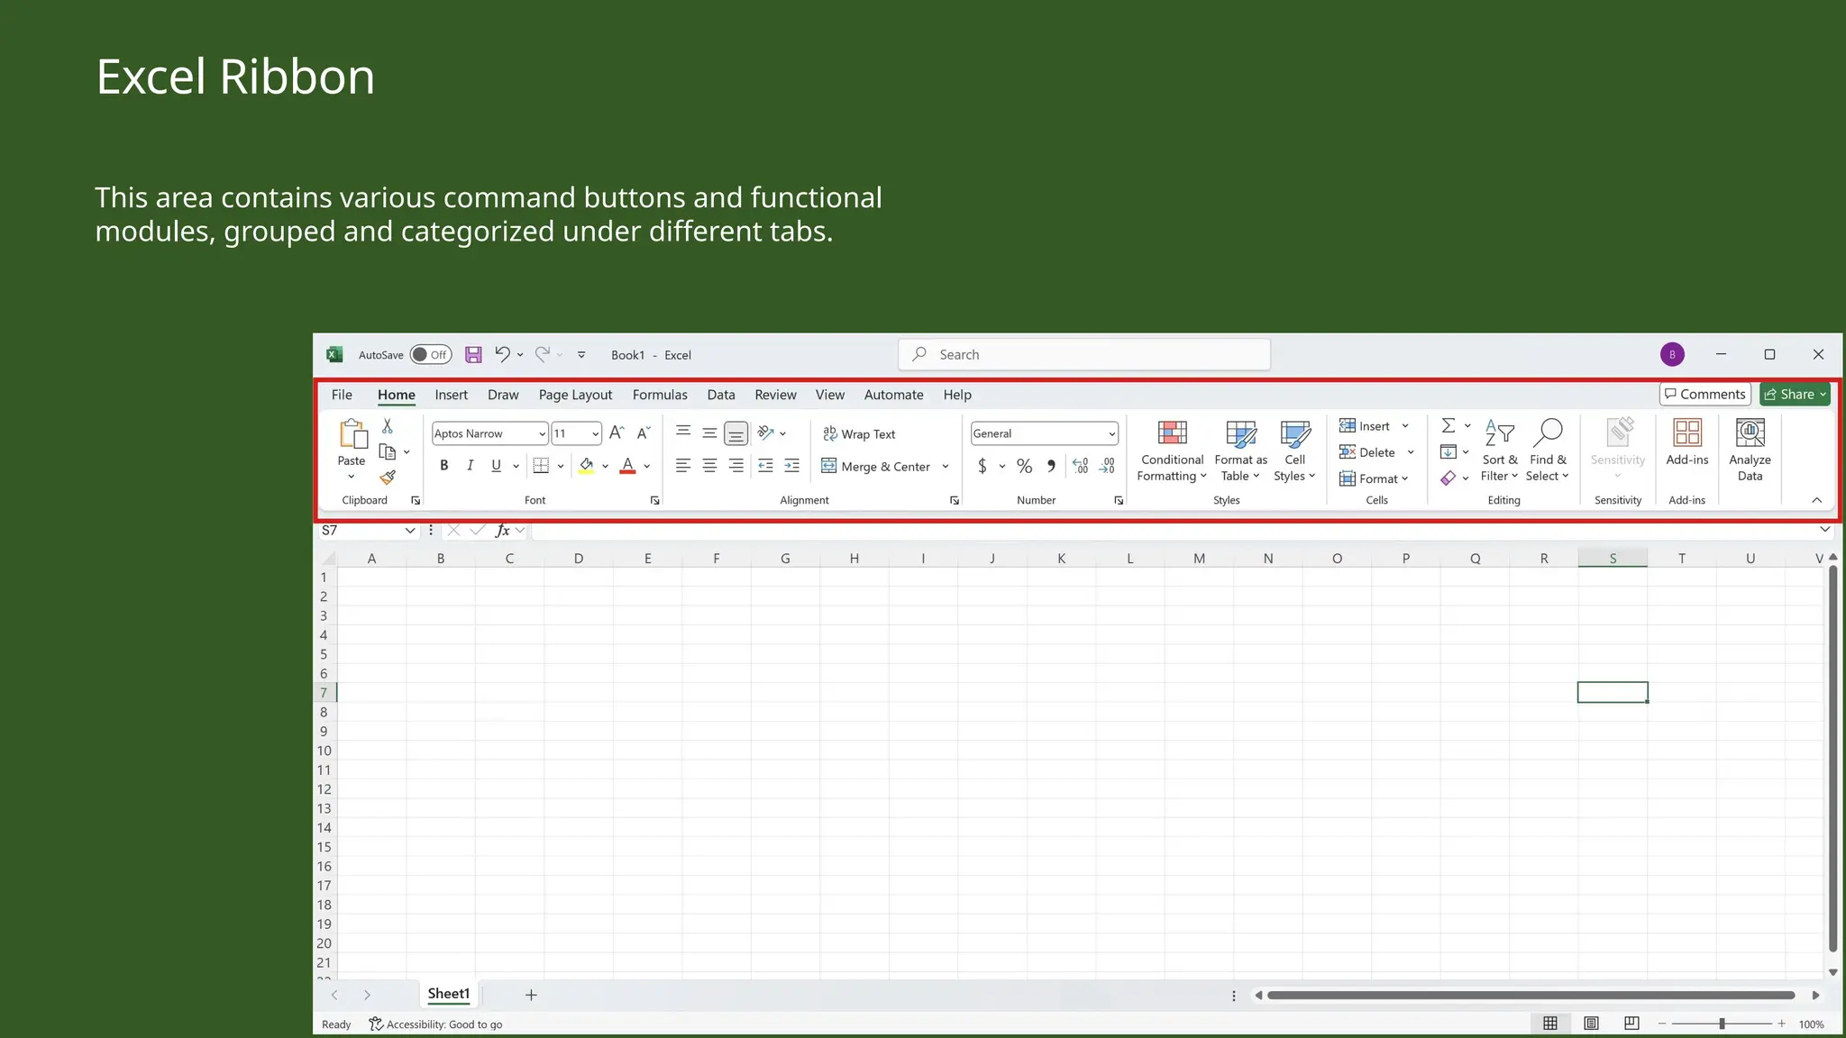Click the Comments button
Image resolution: width=1846 pixels, height=1038 pixels.
point(1704,395)
